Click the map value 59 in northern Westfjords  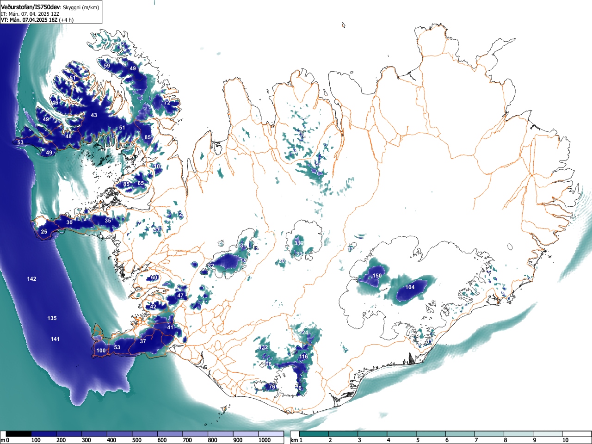click(107, 66)
